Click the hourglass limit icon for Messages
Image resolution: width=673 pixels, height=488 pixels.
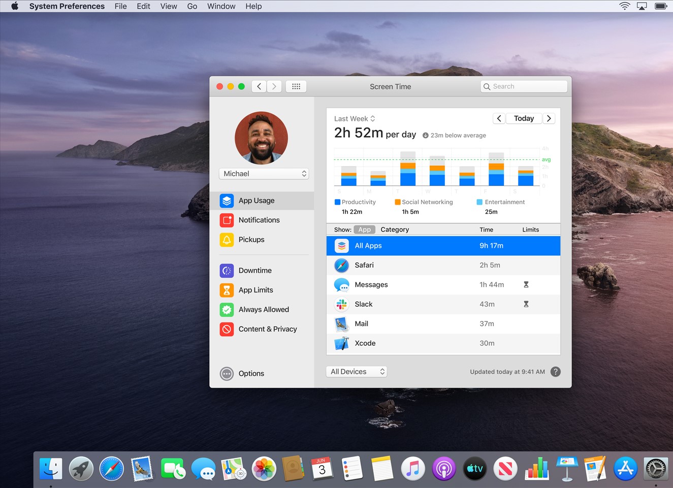[526, 285]
